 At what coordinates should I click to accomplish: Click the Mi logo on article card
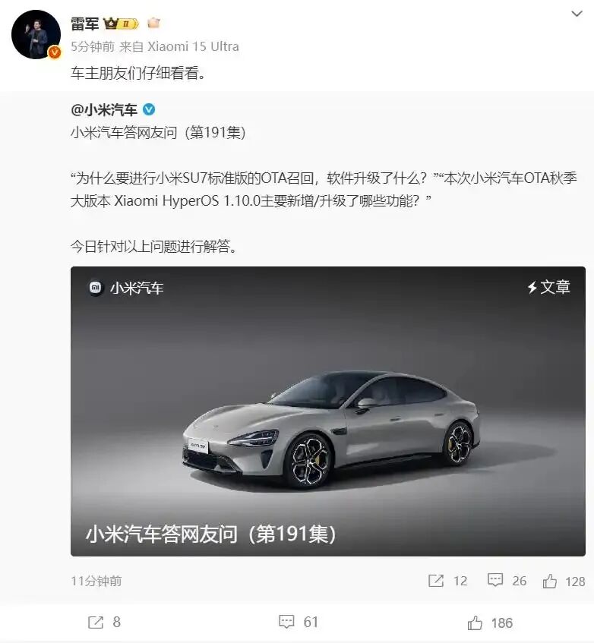(x=95, y=288)
